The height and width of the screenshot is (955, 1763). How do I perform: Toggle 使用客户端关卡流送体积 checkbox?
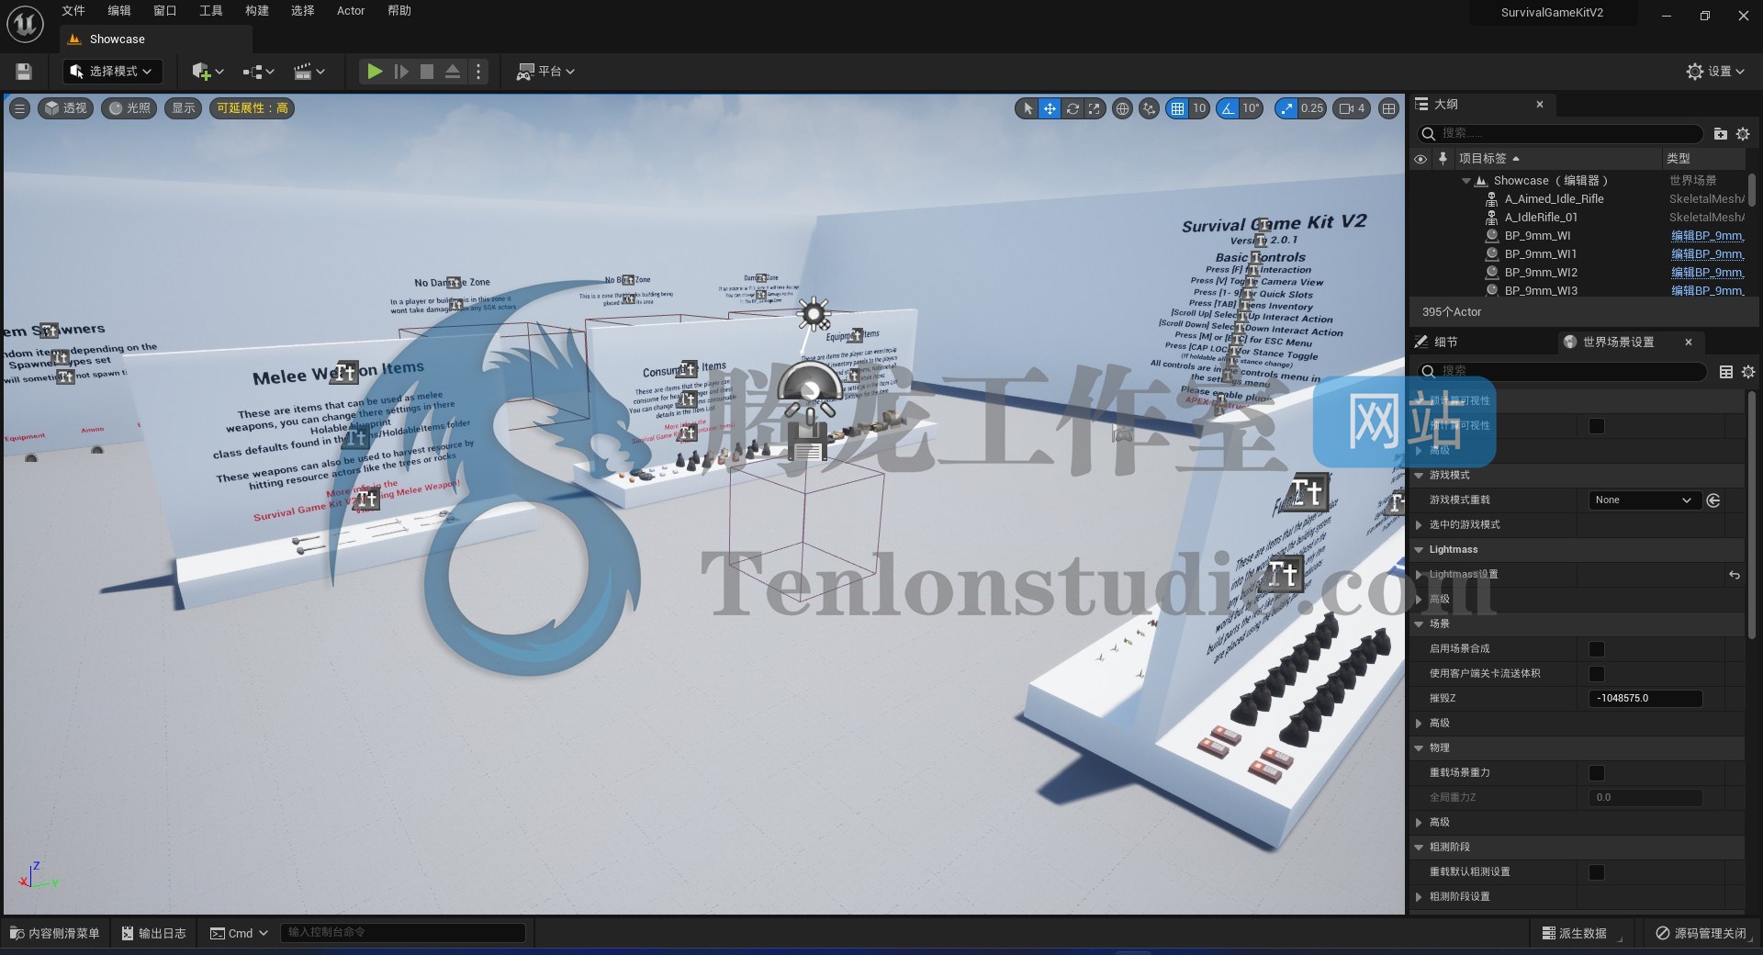click(1597, 674)
